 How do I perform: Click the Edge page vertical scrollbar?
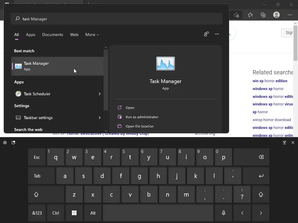[295, 43]
